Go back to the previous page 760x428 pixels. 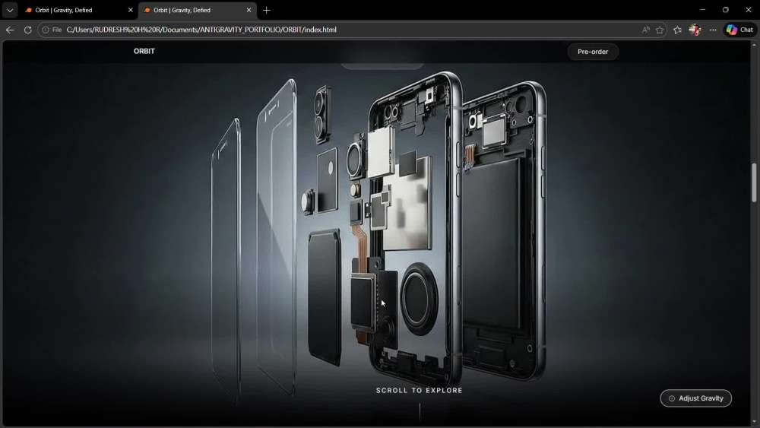click(x=10, y=30)
